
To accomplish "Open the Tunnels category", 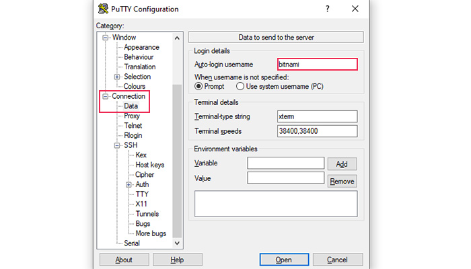I will pyautogui.click(x=147, y=214).
